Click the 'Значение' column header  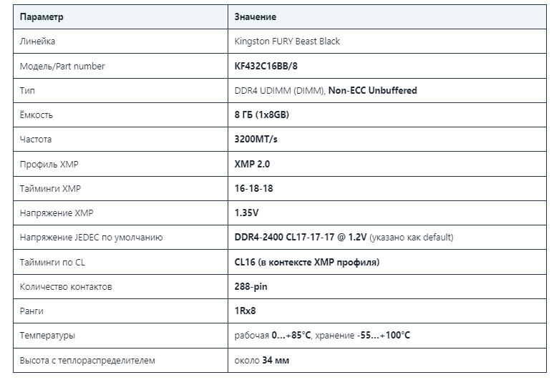[x=387, y=16]
